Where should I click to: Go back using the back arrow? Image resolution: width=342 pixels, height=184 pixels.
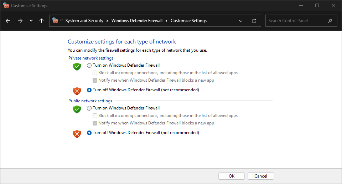(8, 21)
